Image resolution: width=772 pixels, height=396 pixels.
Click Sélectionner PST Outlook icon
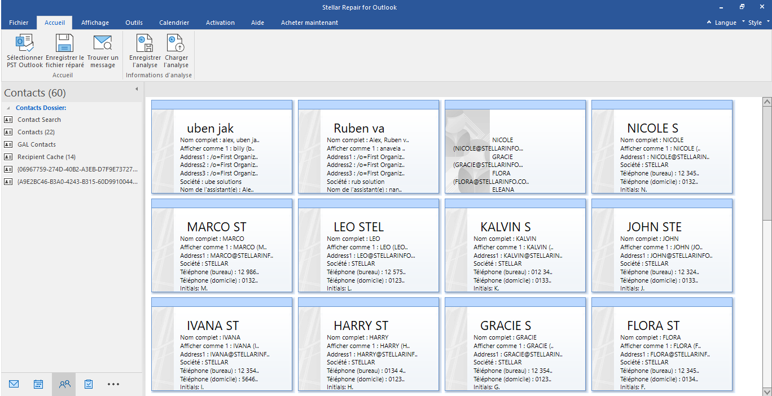tap(24, 43)
